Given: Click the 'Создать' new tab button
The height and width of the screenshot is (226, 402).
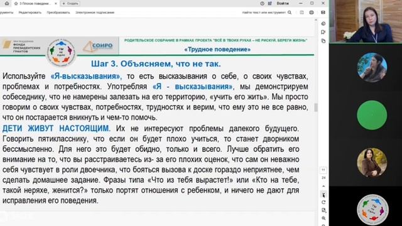Looking at the screenshot, I should pyautogui.click(x=70, y=4).
